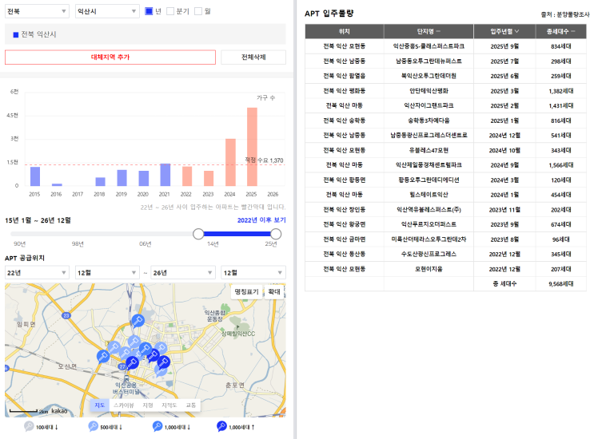The height and width of the screenshot is (439, 594).
Task: Click the 상떼힐익산CC golf flag icon
Action: click(237, 326)
